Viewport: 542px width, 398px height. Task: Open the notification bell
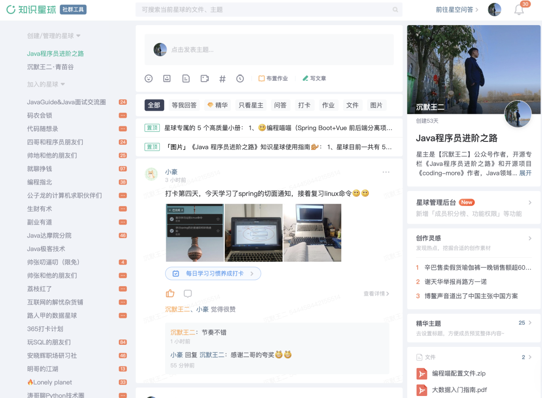519,10
